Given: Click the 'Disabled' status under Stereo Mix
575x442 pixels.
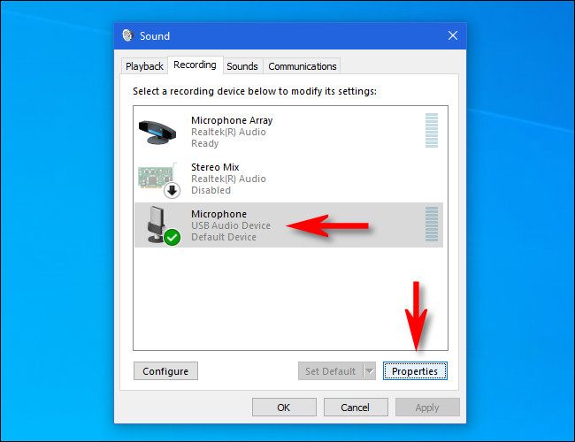Looking at the screenshot, I should [211, 190].
